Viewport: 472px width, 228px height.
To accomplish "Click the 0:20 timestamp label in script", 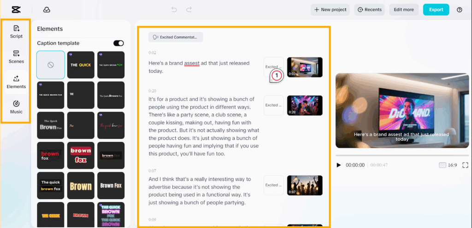I will 152,91.
